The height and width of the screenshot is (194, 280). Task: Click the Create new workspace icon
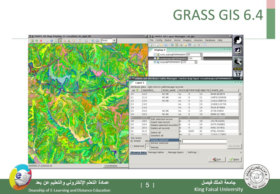point(157,45)
